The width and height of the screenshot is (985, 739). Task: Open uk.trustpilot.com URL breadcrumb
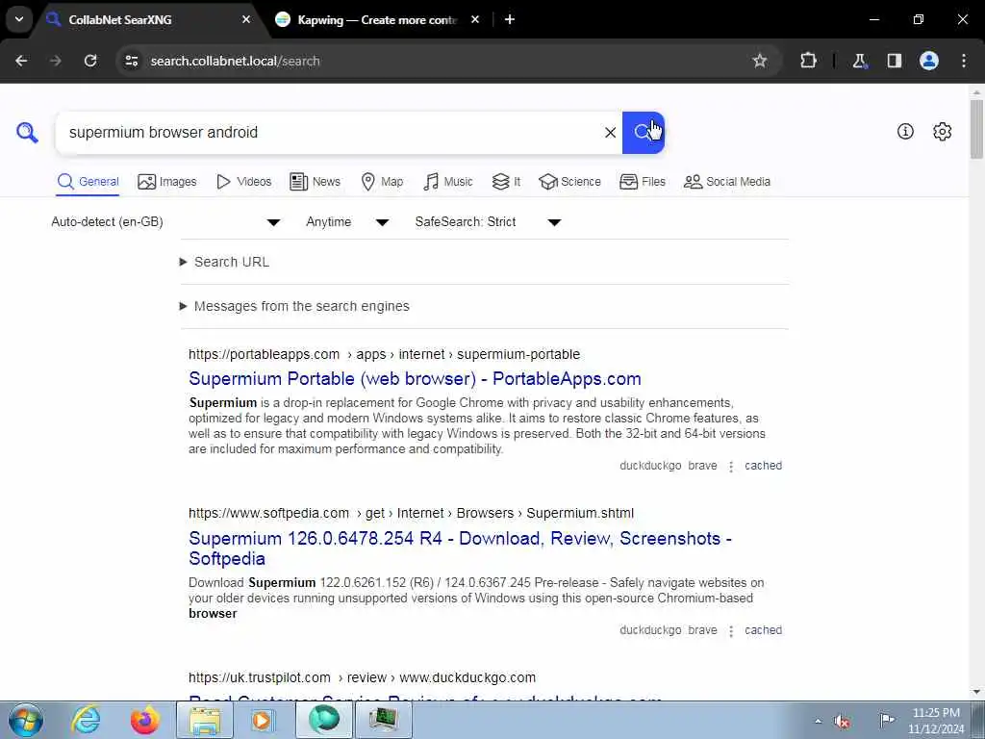362,678
